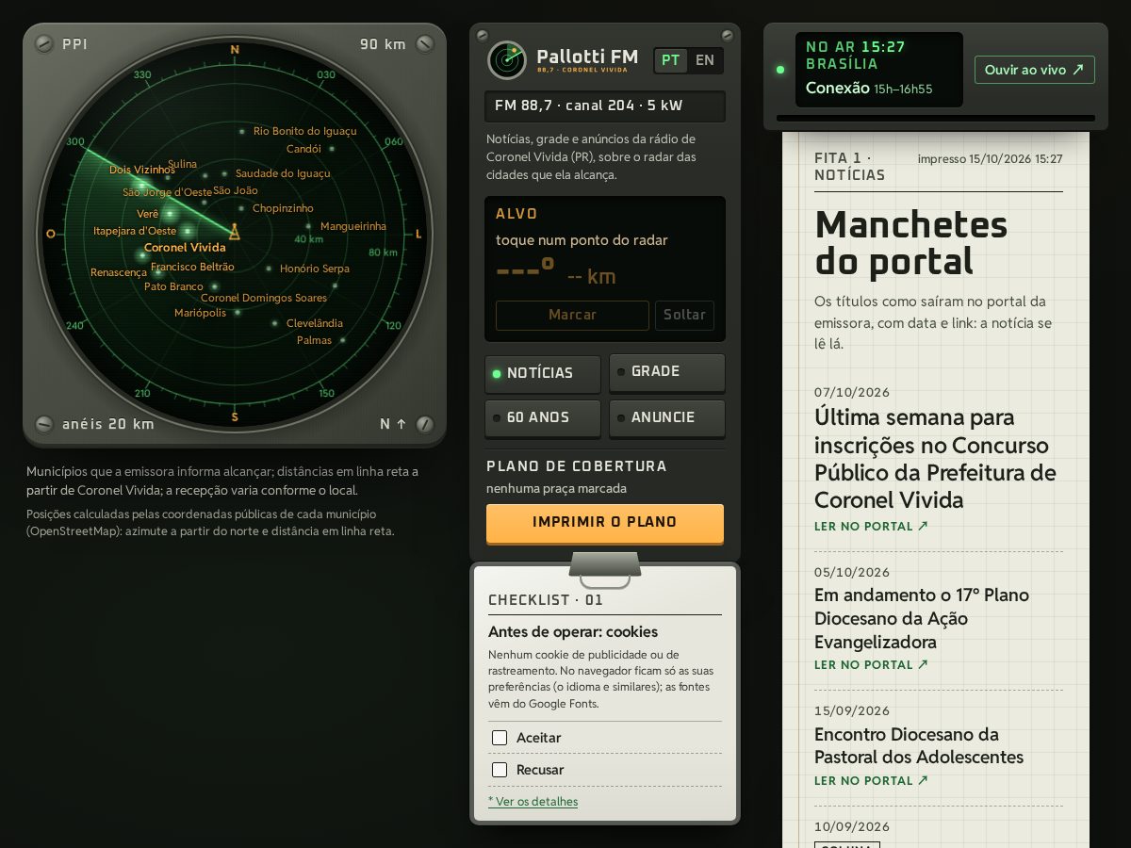
Task: Select the Candói blip on the radar
Action: tap(331, 148)
